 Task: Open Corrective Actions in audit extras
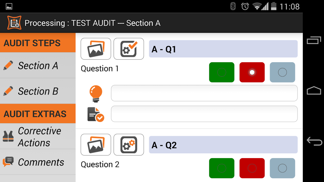tap(38, 136)
